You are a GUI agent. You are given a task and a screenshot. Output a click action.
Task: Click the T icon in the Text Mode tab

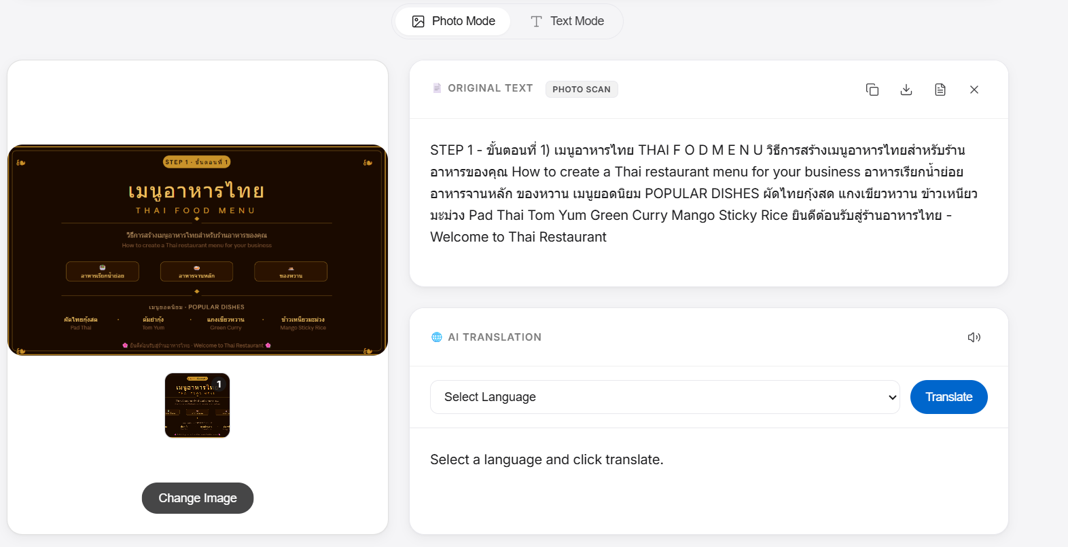coord(536,22)
